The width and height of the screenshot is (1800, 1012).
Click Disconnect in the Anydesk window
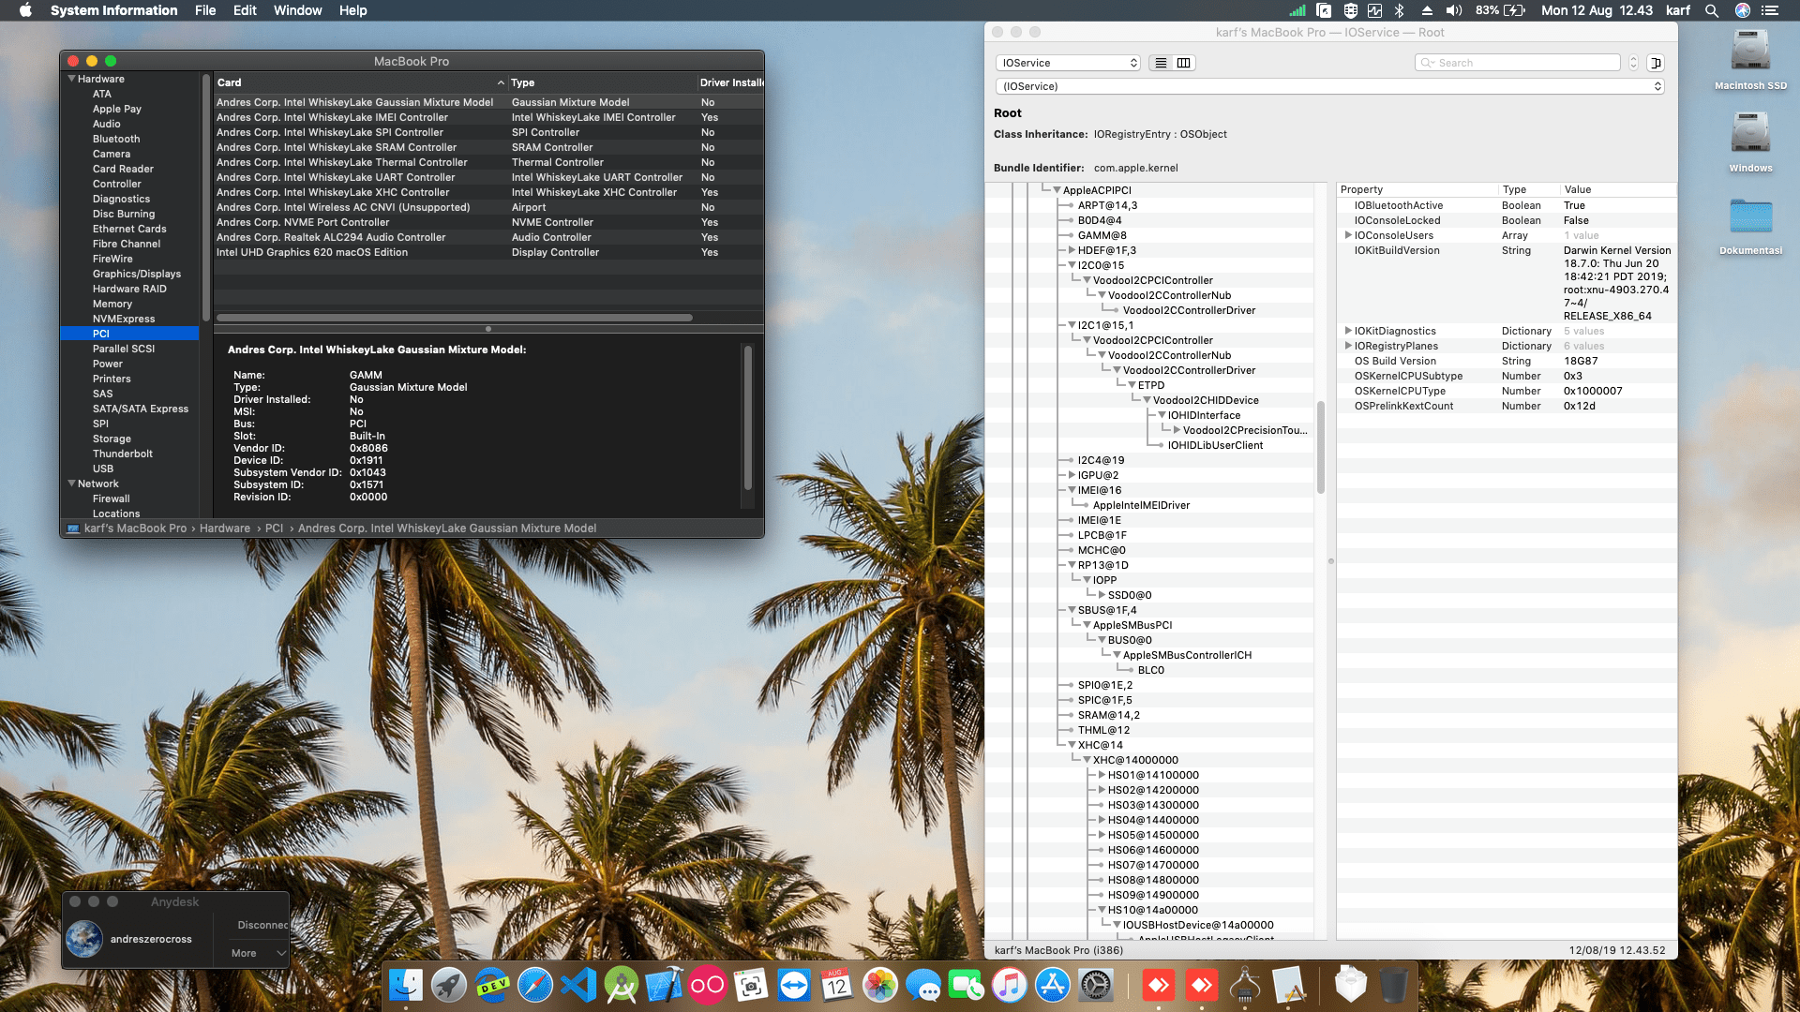(262, 925)
